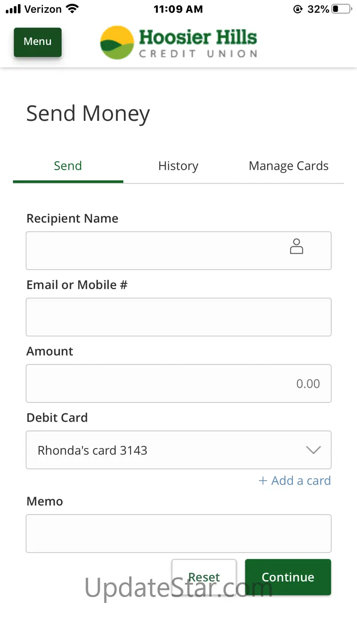Open the Menu button

[38, 42]
